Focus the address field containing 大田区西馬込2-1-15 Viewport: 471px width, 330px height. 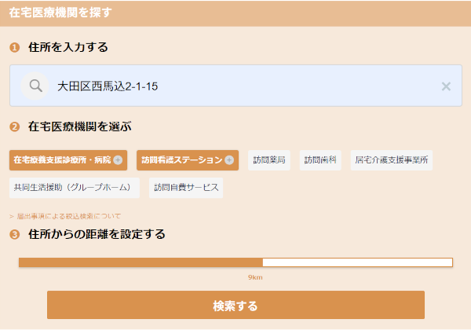235,86
